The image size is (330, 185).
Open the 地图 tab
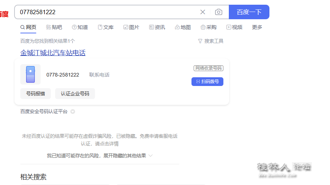pos(183,27)
